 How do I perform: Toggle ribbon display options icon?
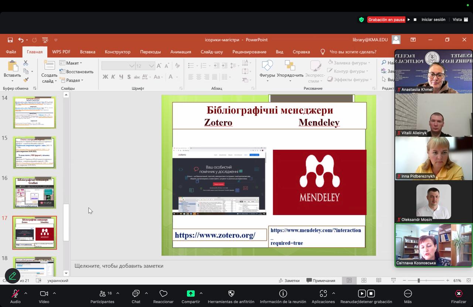pos(413,39)
